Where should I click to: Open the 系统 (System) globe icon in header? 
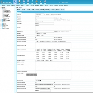(x=15, y=2)
